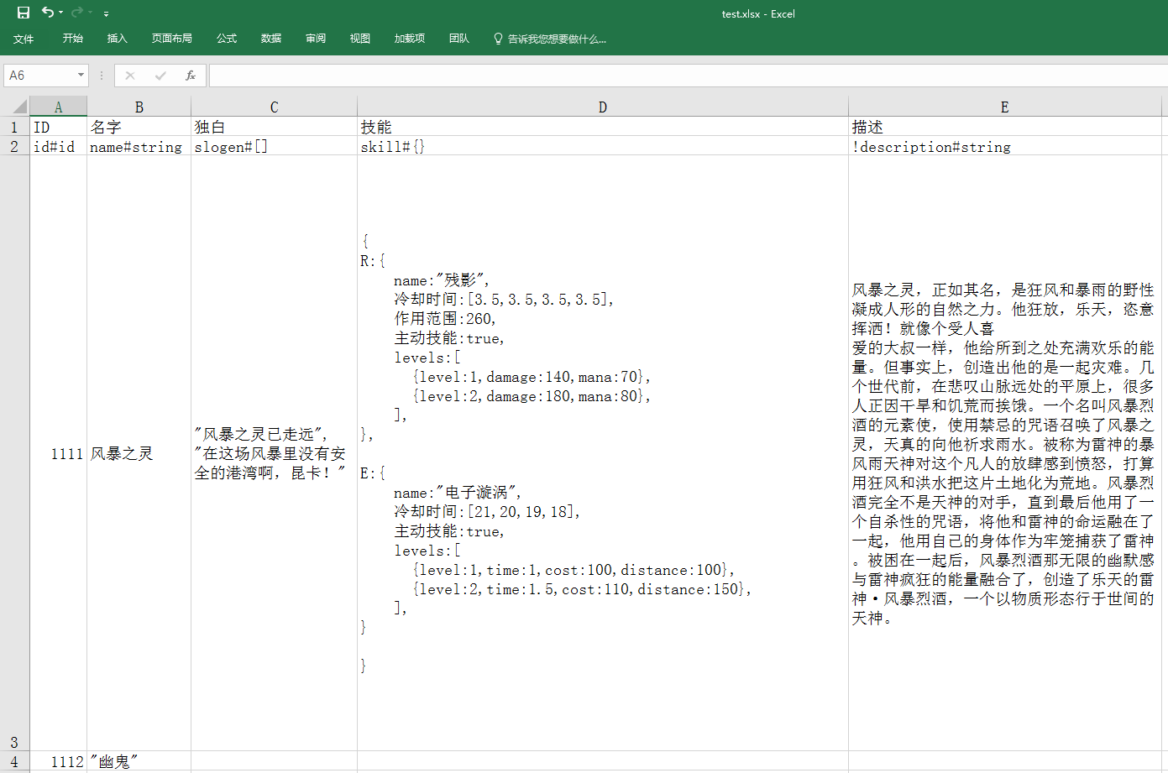This screenshot has width=1168, height=773.
Task: Click inside the formula bar input
Action: [x=688, y=76]
